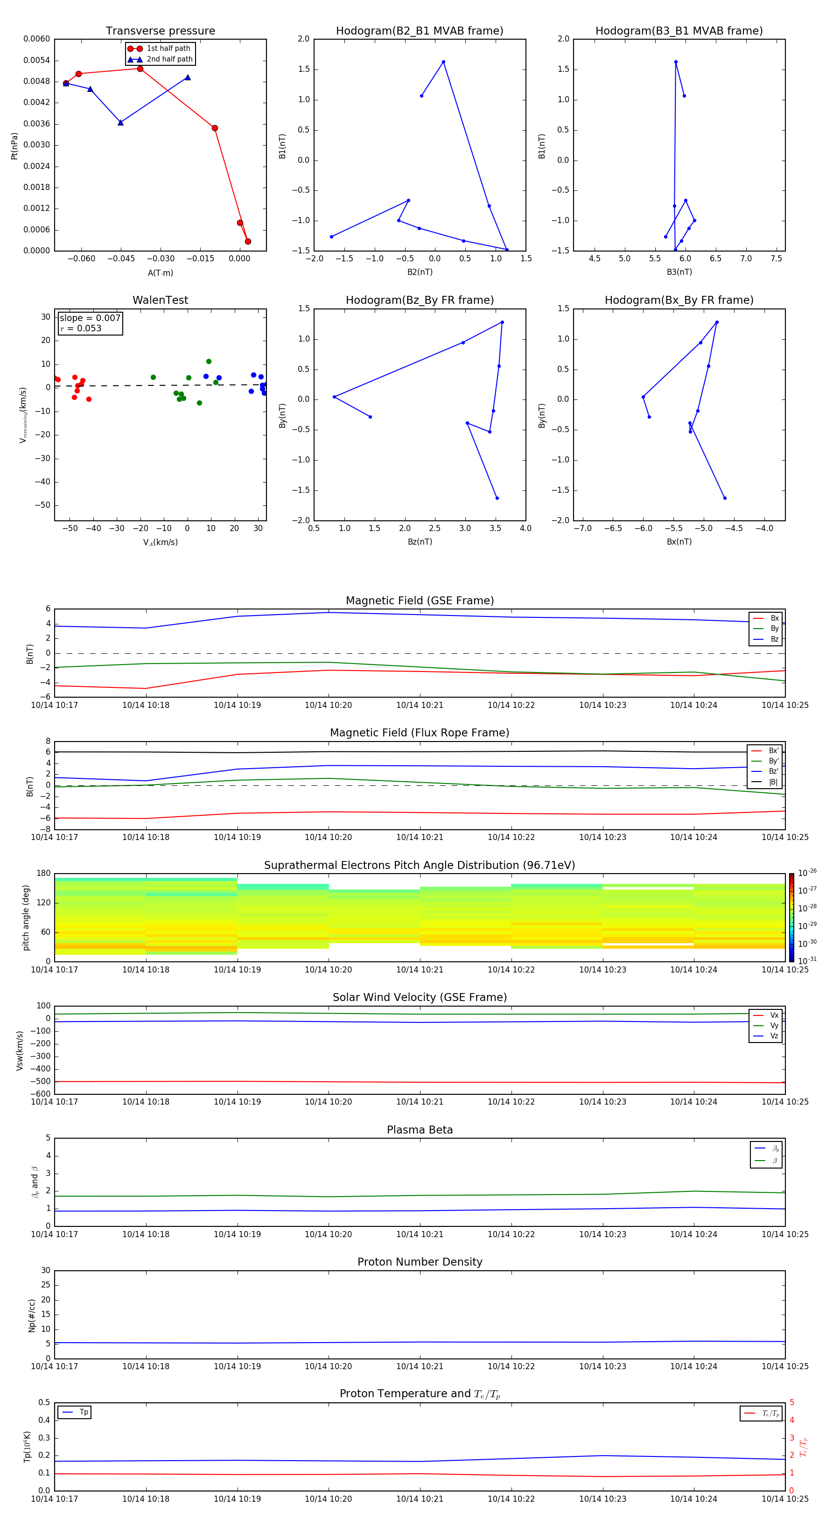Click the Bz' legend entry in Flux Rope panel
Viewport: 840px width, 1540px height.
(x=765, y=771)
